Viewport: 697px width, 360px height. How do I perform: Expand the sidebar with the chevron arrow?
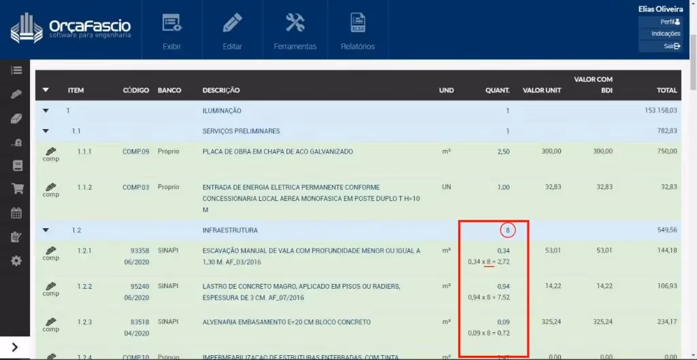(15, 347)
